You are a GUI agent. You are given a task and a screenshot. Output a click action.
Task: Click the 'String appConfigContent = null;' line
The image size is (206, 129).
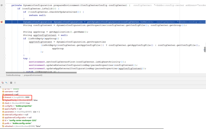click(46, 35)
